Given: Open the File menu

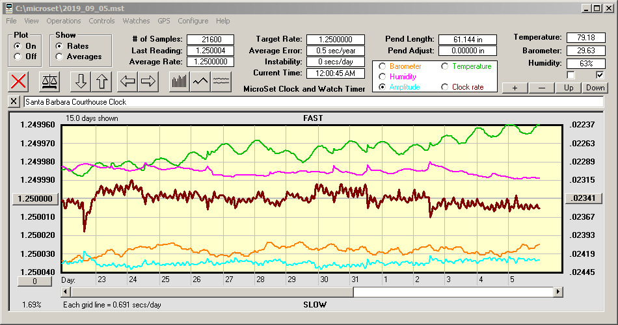Looking at the screenshot, I should (x=12, y=21).
